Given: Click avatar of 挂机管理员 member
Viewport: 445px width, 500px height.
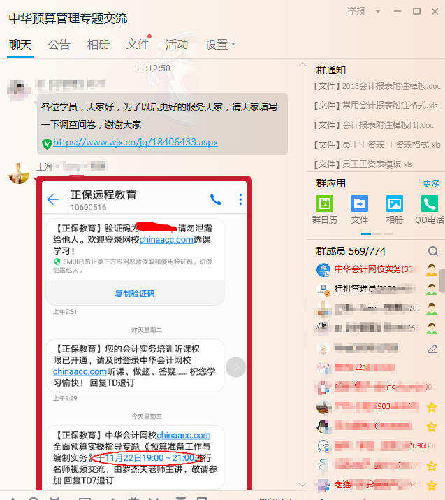Looking at the screenshot, I should pyautogui.click(x=323, y=290).
